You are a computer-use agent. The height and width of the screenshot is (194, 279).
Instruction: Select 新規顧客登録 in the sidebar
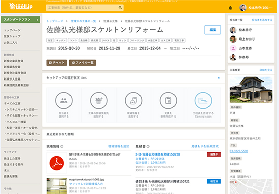click(x=12, y=67)
